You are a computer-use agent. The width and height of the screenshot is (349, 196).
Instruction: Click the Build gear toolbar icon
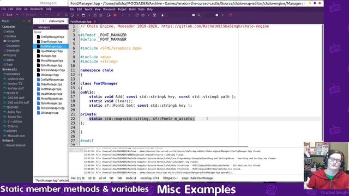tap(143, 15)
